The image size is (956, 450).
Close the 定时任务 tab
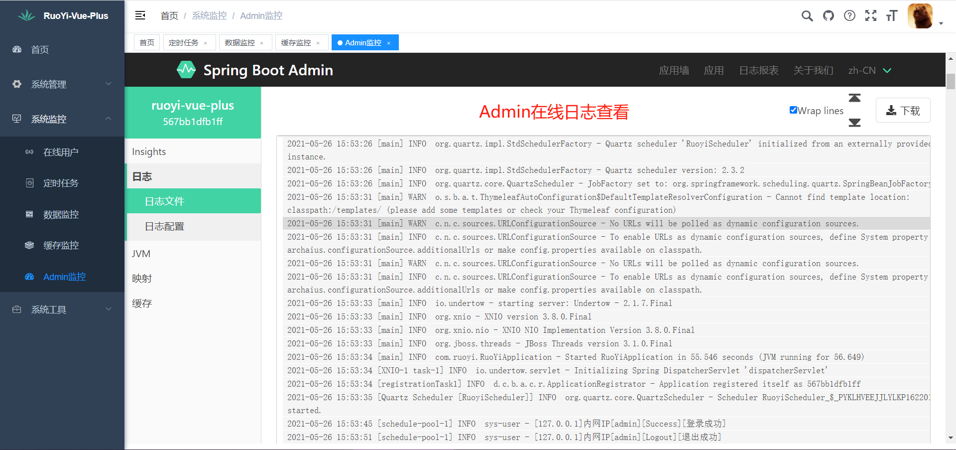(x=205, y=43)
